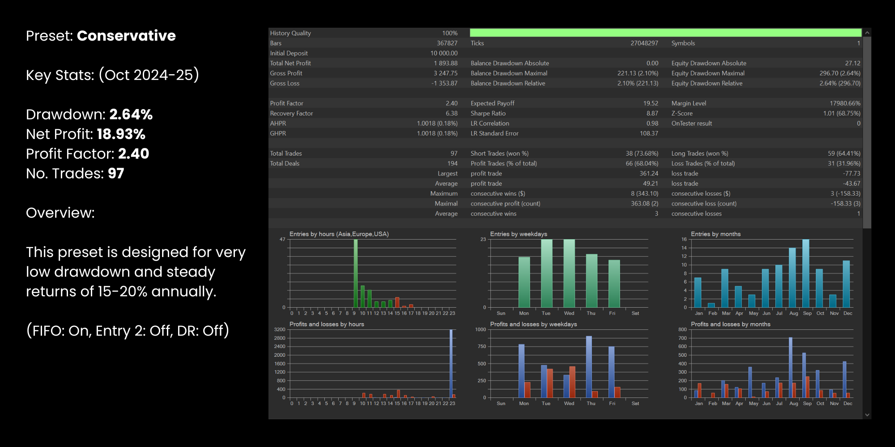
Task: Click the Wed red loss bar in weekdays chart
Action: (x=572, y=382)
